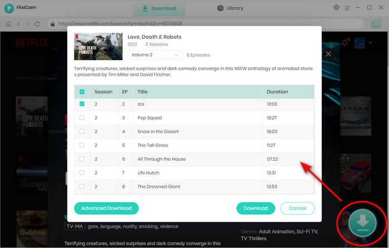The width and height of the screenshot is (389, 248).
Task: Click the '3 Seasons' label
Action: [x=157, y=44]
